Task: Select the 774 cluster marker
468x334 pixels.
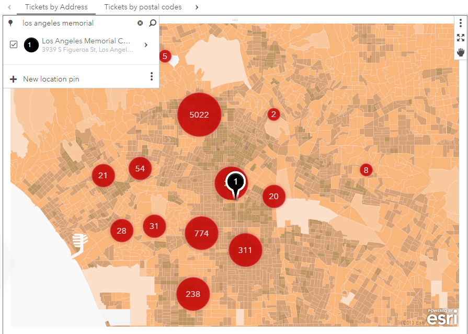Action: click(x=201, y=233)
